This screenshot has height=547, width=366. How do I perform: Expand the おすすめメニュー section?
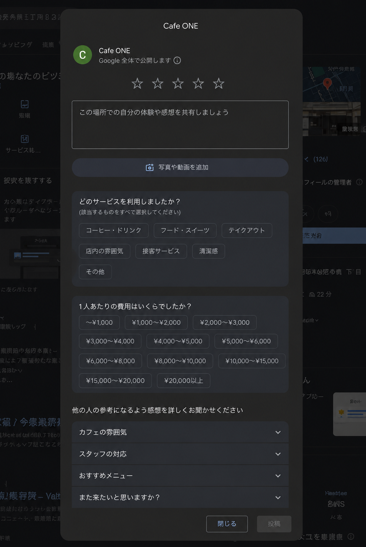click(180, 476)
